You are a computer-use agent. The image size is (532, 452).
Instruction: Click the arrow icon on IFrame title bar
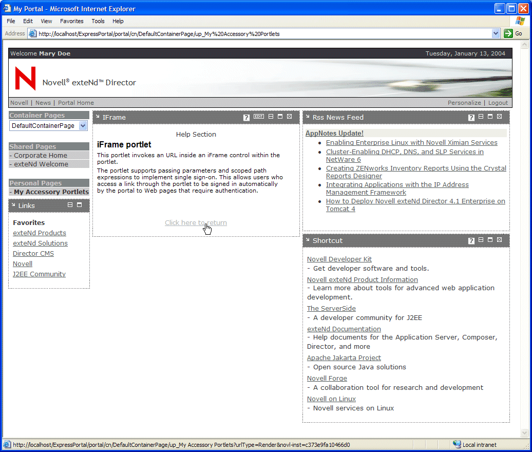pos(98,117)
